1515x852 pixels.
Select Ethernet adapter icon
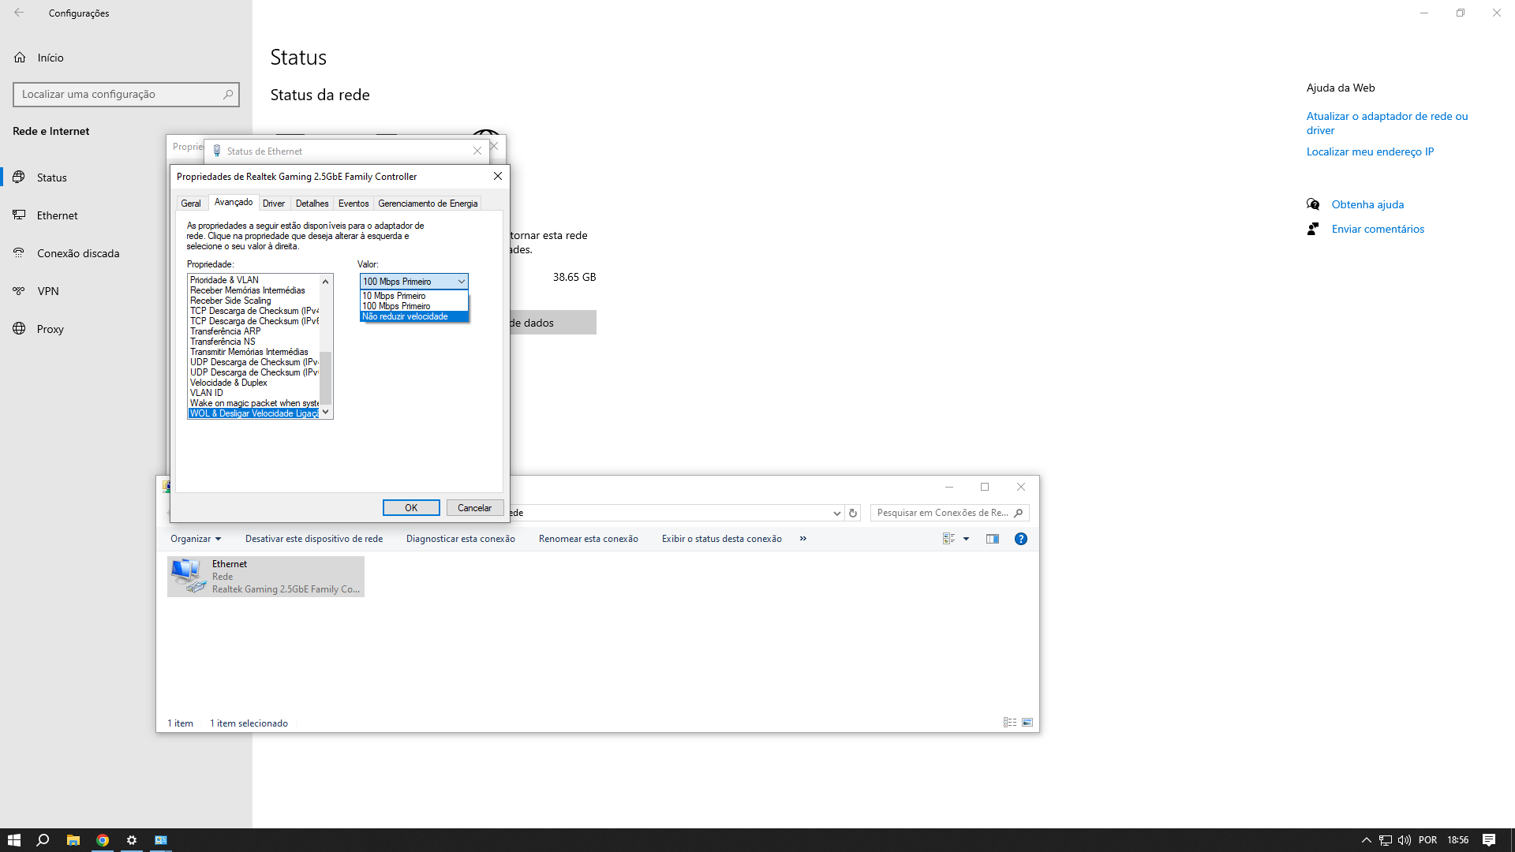266,577
